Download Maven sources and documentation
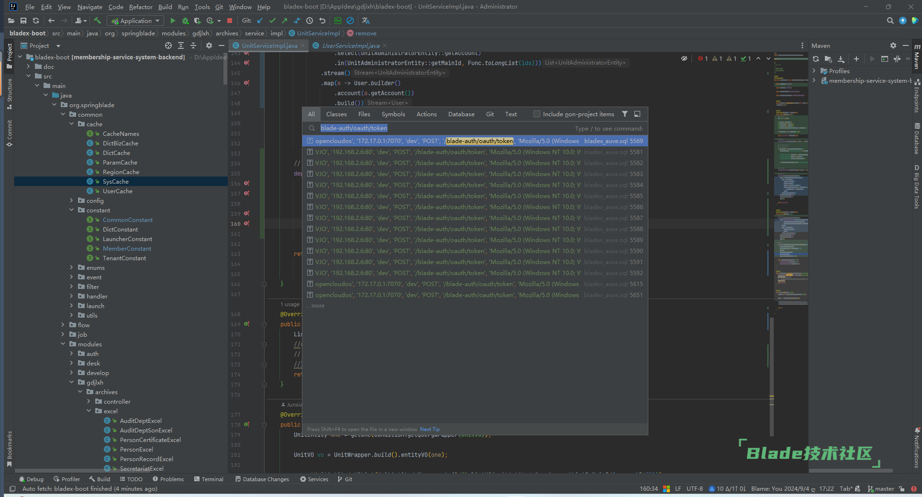 [841, 59]
